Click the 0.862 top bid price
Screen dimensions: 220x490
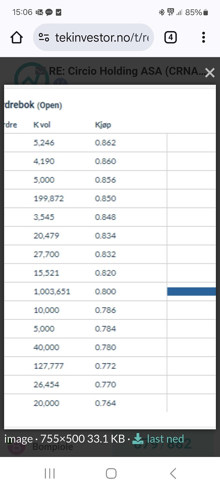pyautogui.click(x=105, y=143)
